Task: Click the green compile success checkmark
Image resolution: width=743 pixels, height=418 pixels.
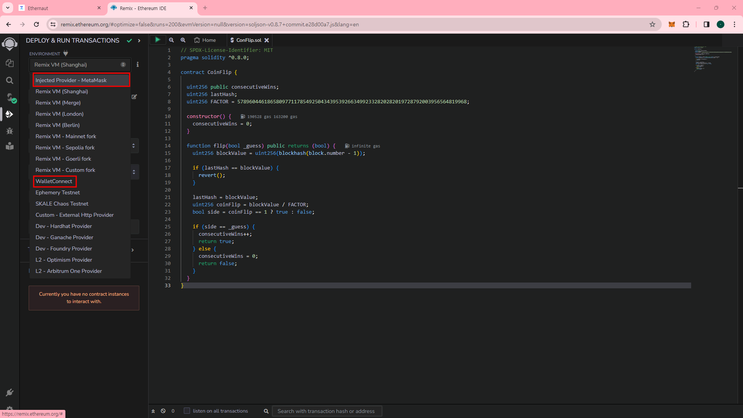Action: coord(129,41)
